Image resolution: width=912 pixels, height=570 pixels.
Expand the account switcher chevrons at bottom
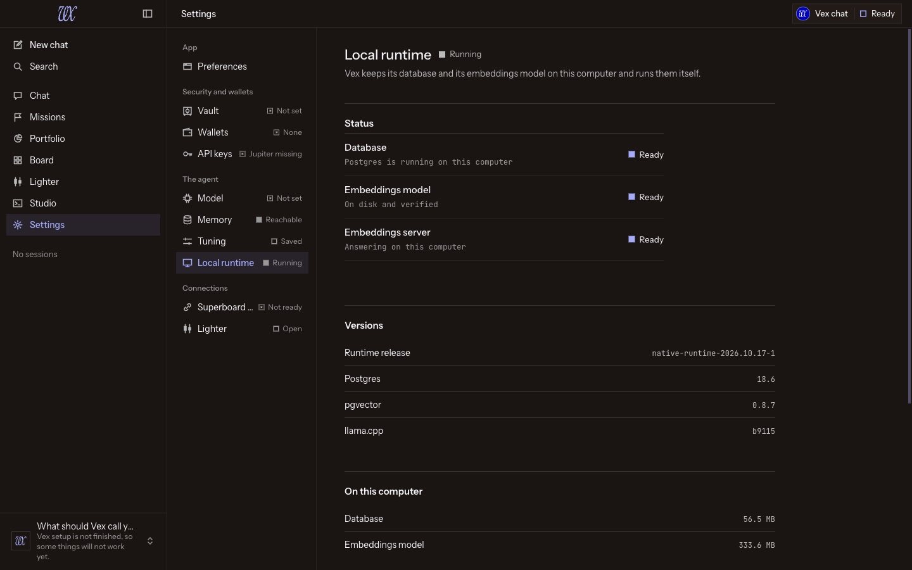point(150,541)
